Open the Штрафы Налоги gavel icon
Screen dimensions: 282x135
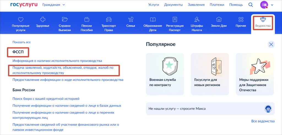(197, 20)
